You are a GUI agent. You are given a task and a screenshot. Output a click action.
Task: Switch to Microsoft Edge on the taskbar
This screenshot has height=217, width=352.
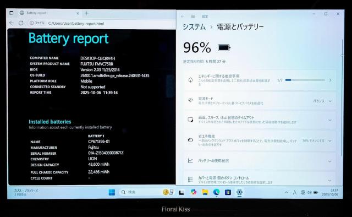pos(216,192)
